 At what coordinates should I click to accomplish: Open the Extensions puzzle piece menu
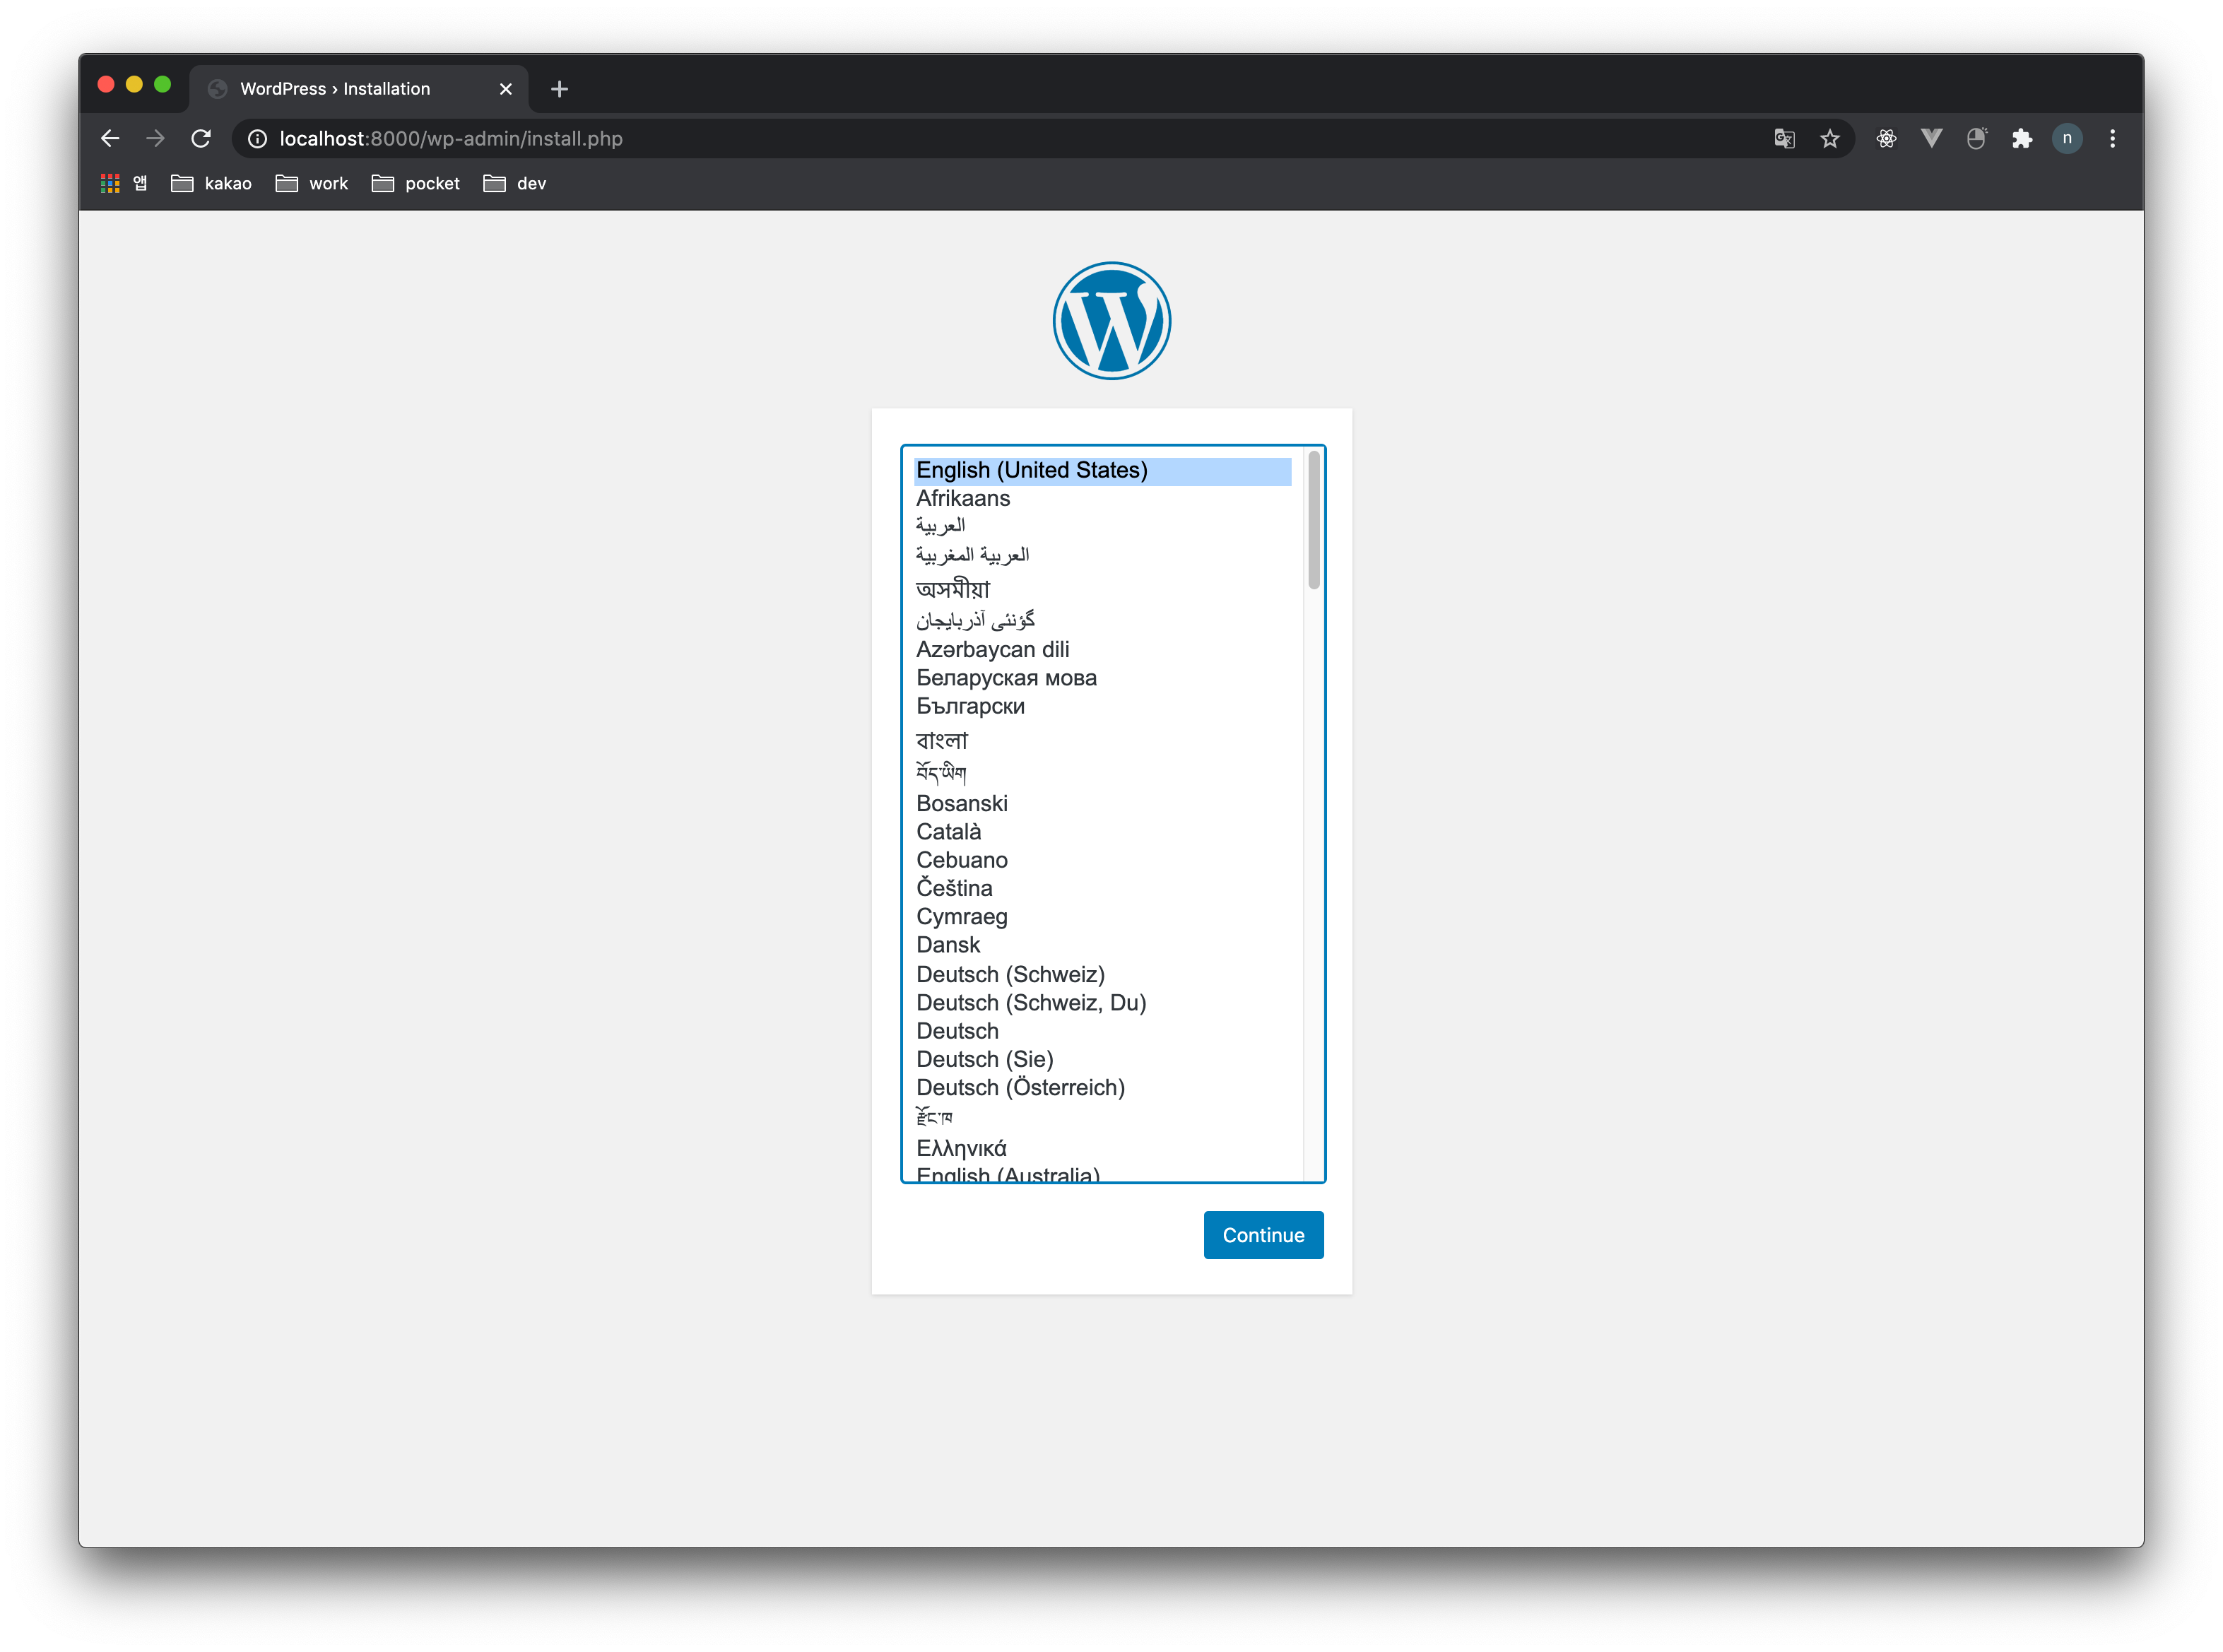(2021, 139)
